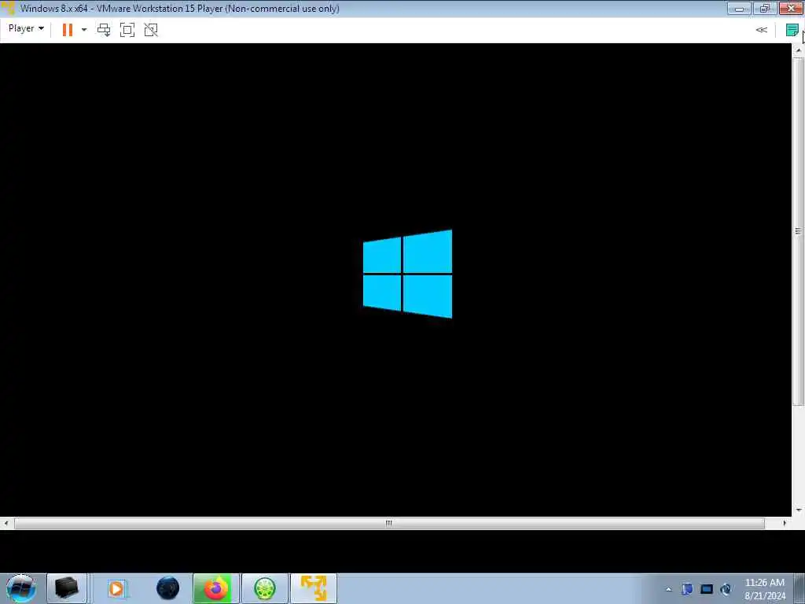This screenshot has width=805, height=604.
Task: Open the Player menu
Action: [26, 29]
